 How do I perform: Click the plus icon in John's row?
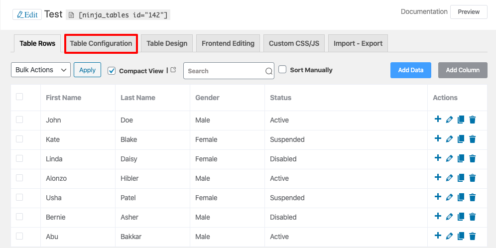438,119
